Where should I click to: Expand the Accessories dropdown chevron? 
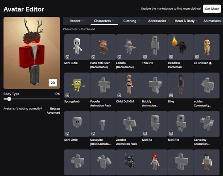[169, 21]
